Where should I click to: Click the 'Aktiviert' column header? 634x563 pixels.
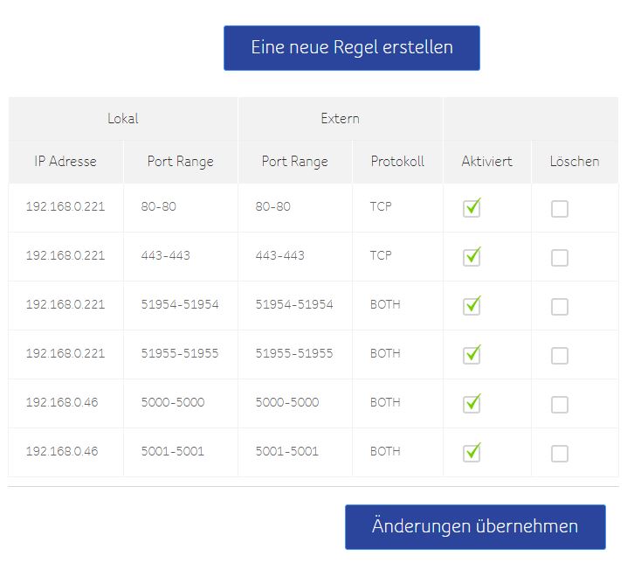tap(486, 162)
